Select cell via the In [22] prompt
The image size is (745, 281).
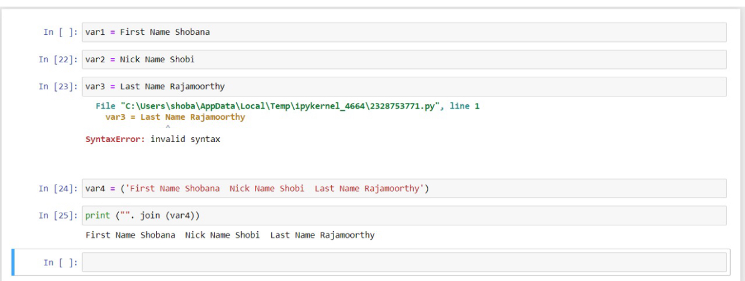point(58,60)
